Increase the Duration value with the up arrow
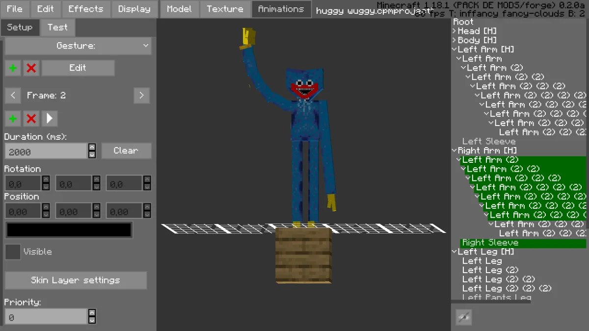 pos(92,147)
